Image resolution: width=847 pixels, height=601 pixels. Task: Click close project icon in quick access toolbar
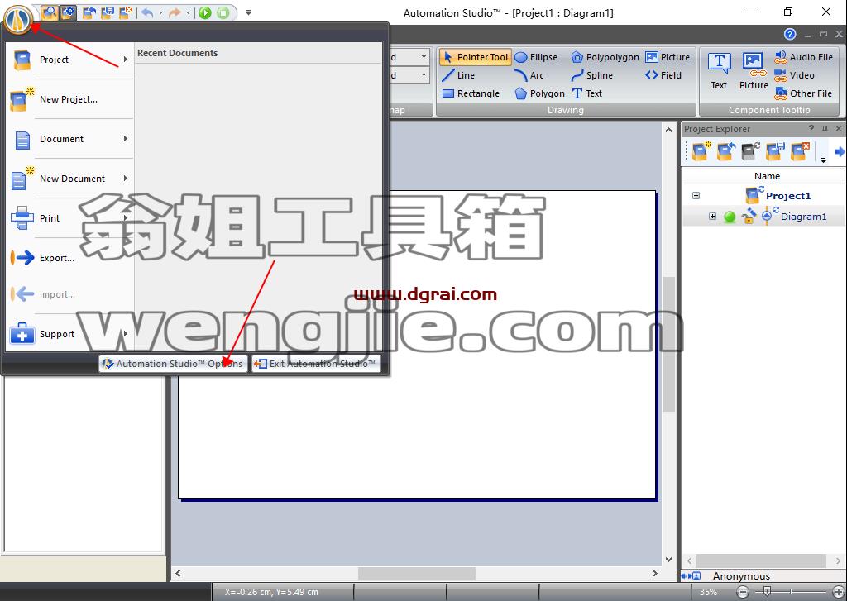click(126, 12)
